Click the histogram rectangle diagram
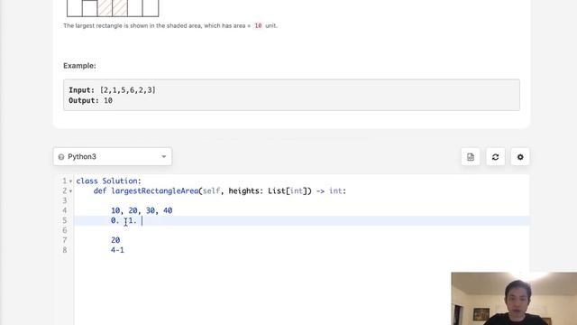Screen dimensions: 577x325 tap(113, 8)
